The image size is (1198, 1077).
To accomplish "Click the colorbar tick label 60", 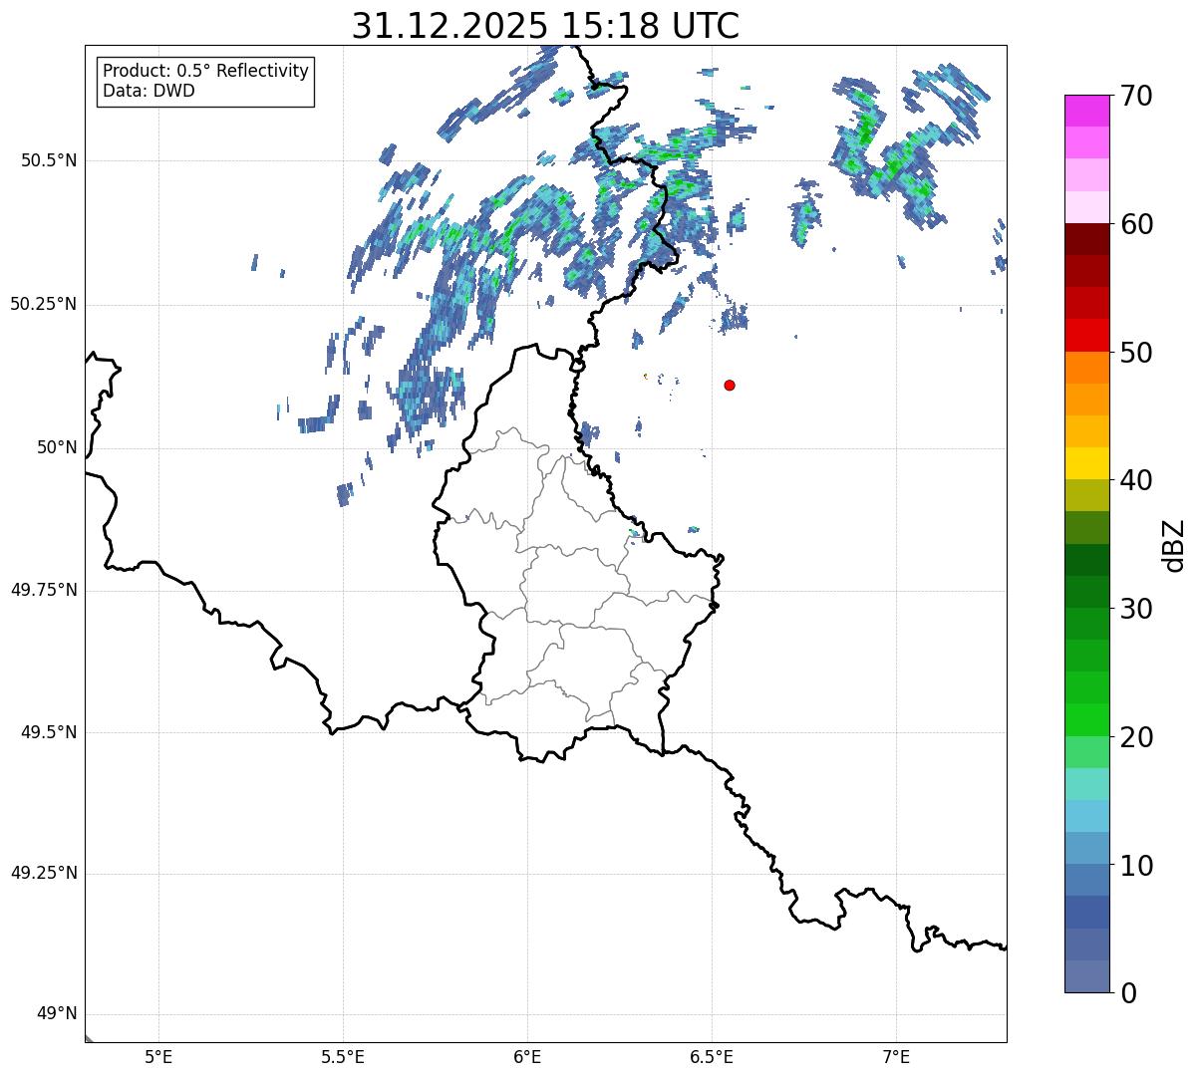I will pyautogui.click(x=1136, y=224).
